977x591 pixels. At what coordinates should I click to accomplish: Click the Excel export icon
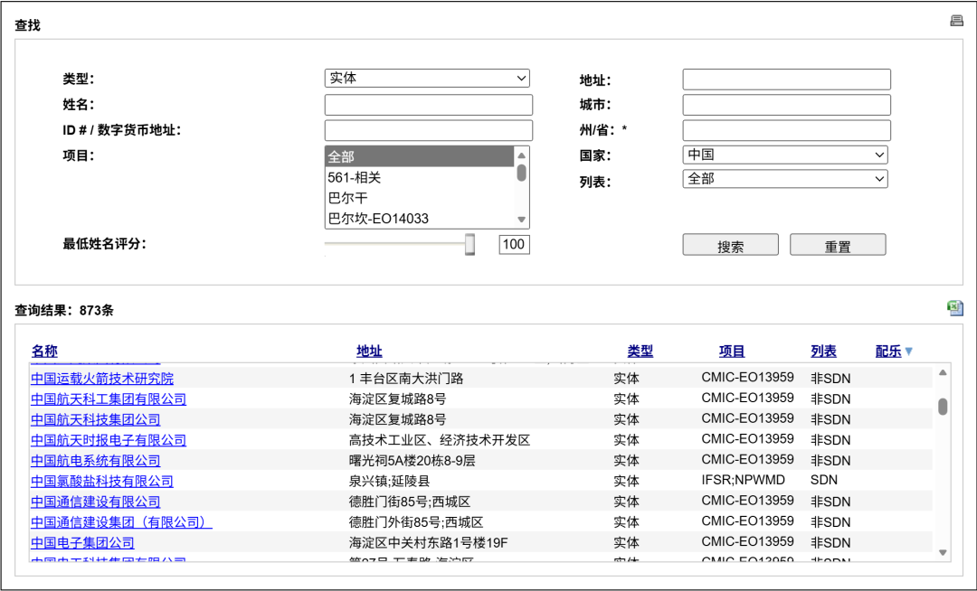pos(955,308)
